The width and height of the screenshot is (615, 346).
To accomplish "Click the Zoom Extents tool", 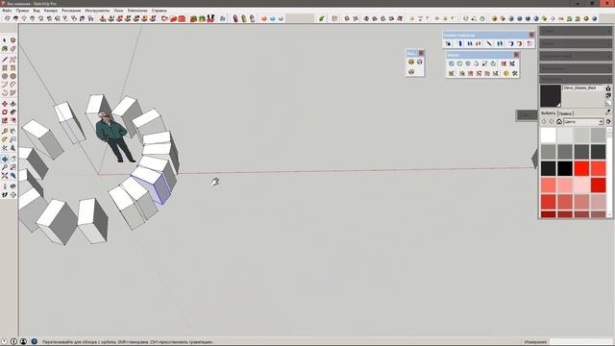I will click(x=4, y=176).
